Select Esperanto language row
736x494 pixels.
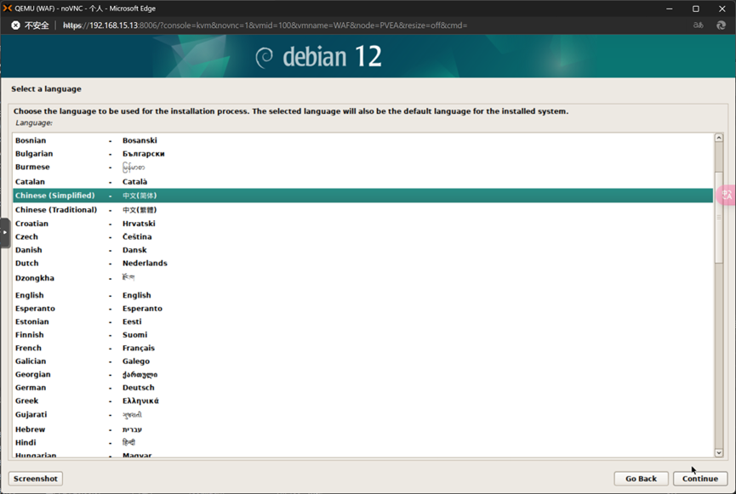click(x=362, y=309)
